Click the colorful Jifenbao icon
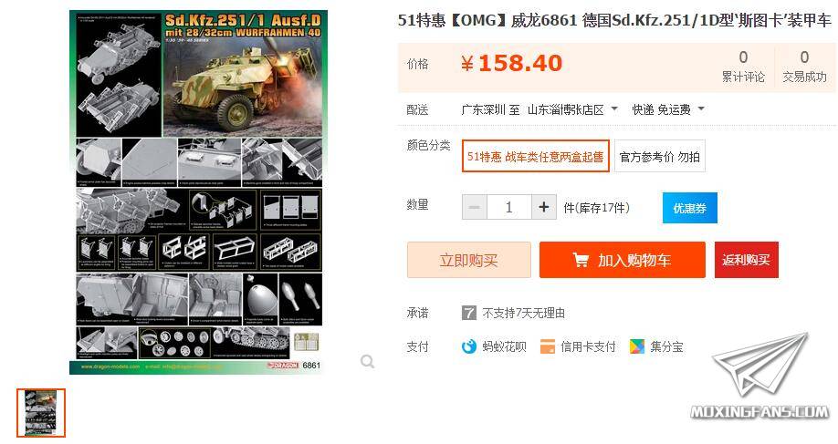This screenshot has width=838, height=444. tap(637, 346)
